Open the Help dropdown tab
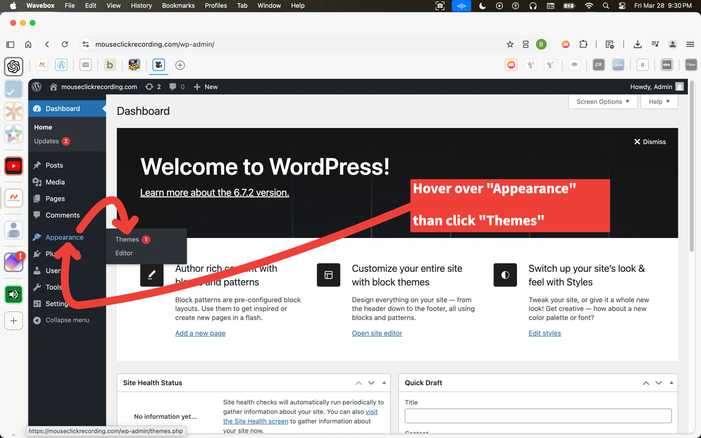701x438 pixels. coord(659,102)
